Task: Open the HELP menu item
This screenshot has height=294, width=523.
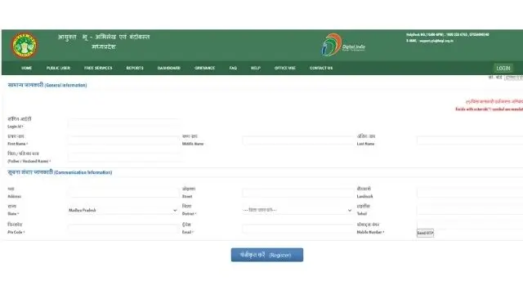Action: pos(256,68)
